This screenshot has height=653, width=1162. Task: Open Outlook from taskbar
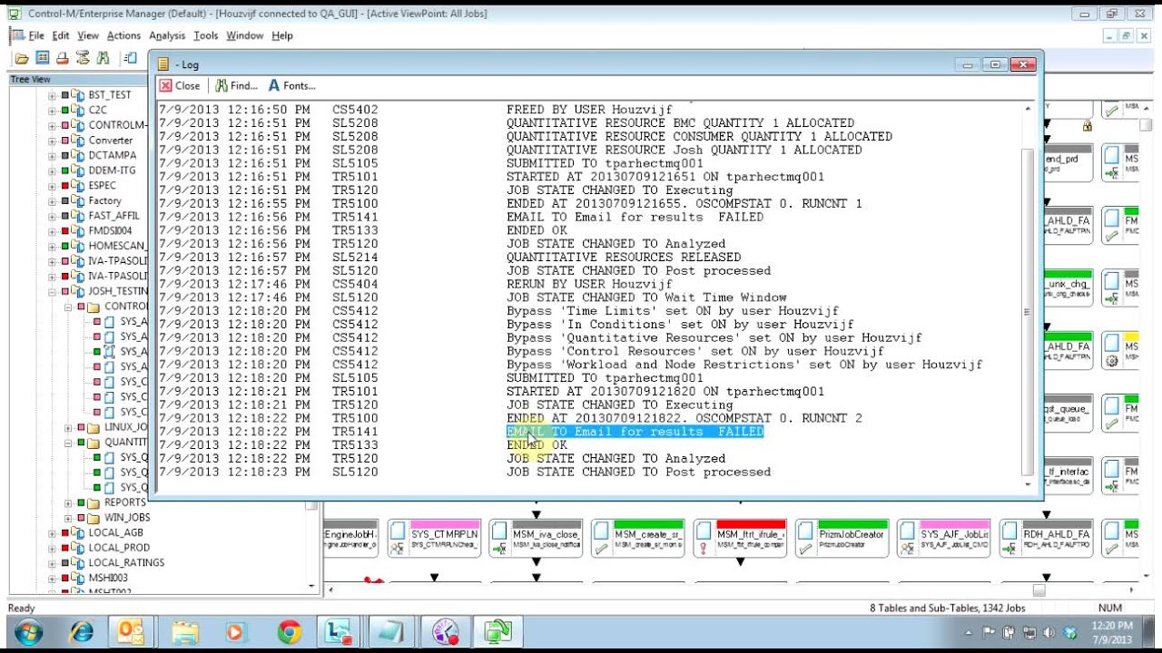(x=132, y=632)
